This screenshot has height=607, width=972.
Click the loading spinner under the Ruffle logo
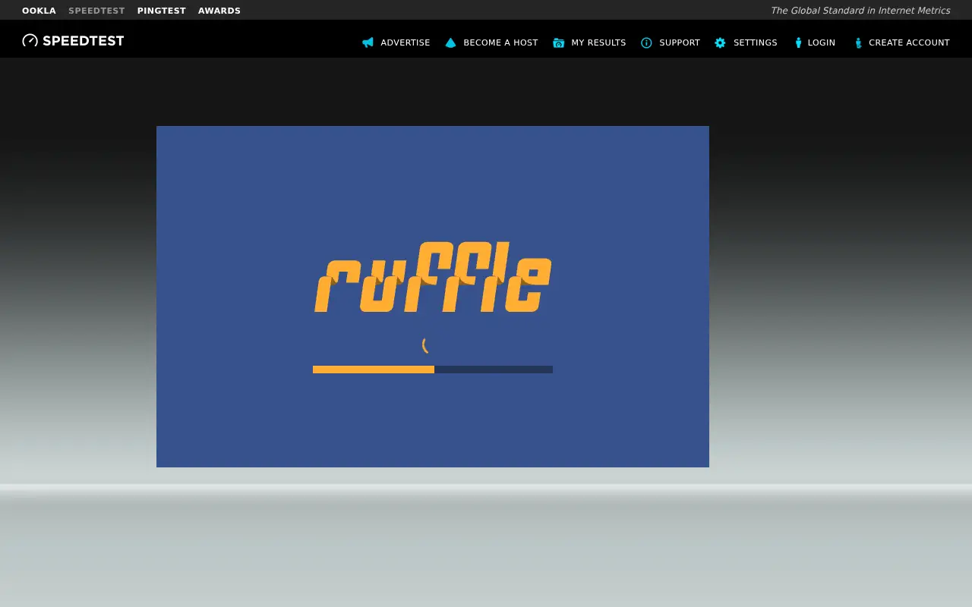pos(426,345)
